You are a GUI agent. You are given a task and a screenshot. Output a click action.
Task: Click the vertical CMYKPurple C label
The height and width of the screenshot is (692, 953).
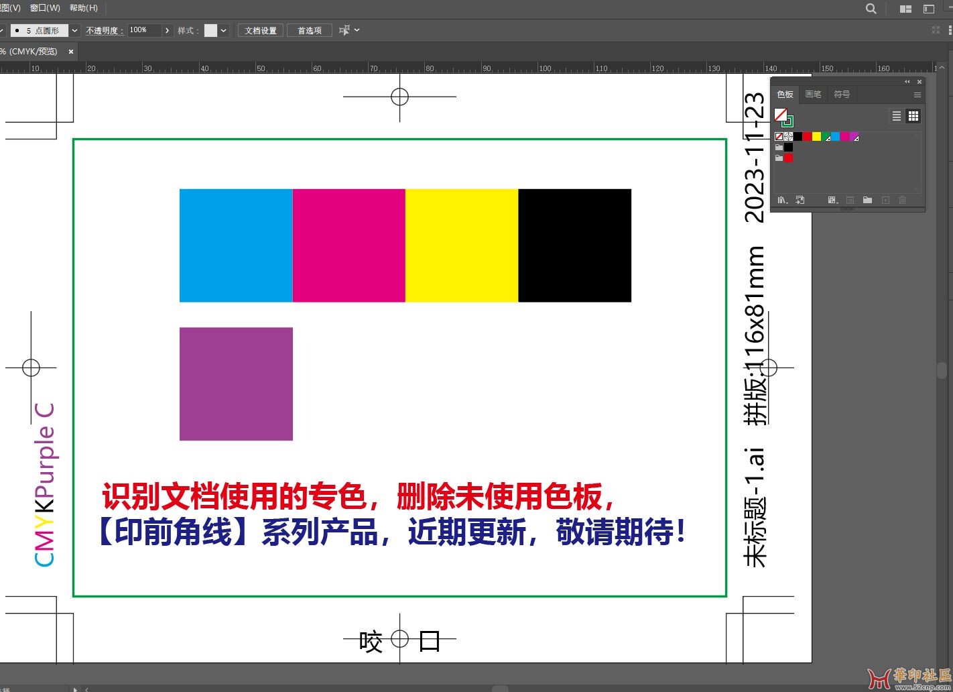click(x=44, y=485)
